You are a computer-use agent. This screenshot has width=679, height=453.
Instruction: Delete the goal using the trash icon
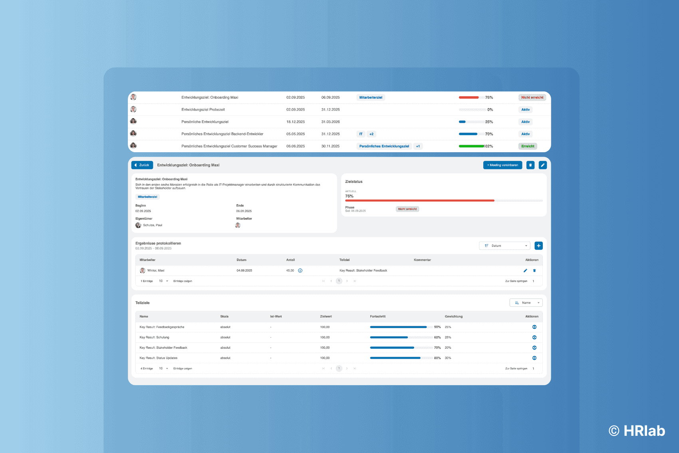(530, 165)
